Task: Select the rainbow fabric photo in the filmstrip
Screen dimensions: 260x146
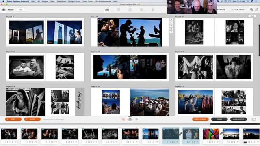Action: point(211,134)
